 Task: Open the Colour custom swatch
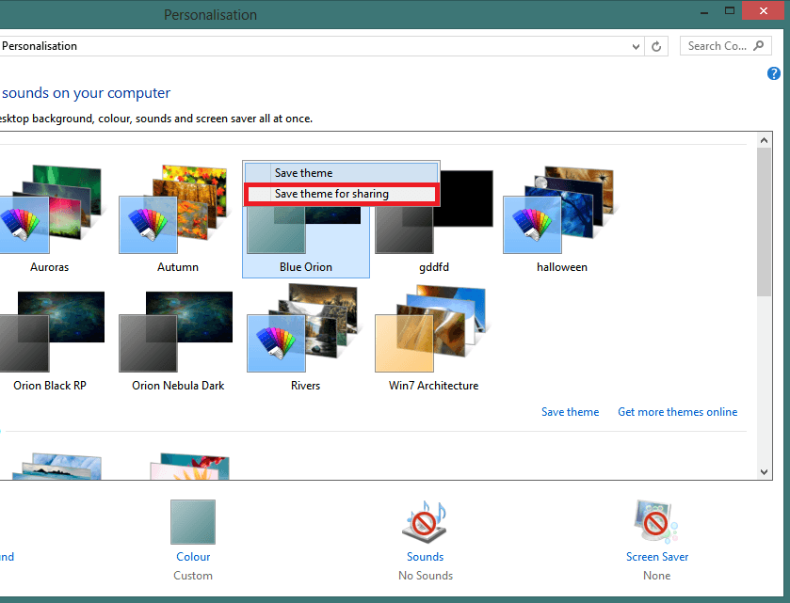click(193, 522)
